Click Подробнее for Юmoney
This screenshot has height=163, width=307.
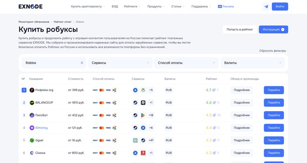242,128
